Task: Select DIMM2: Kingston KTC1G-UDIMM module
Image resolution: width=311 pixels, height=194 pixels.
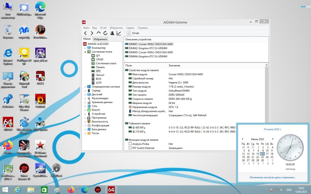Action: click(x=148, y=48)
